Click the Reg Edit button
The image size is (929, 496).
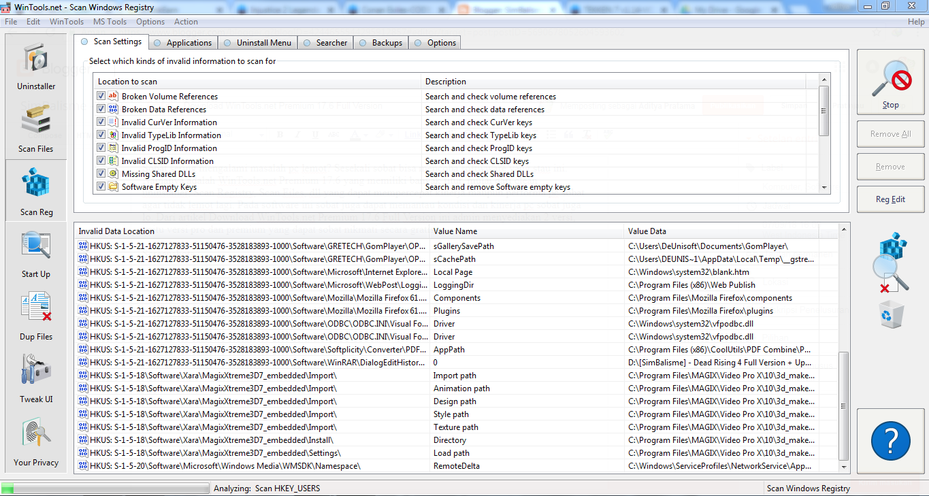click(x=890, y=199)
